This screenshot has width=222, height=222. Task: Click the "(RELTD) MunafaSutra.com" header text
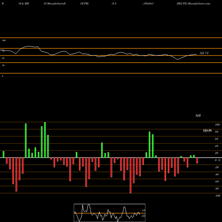point(193,4)
